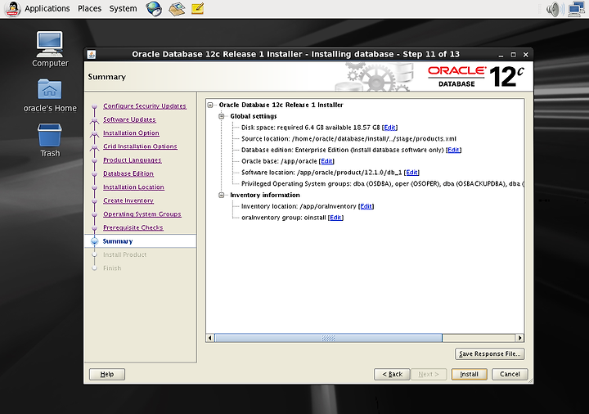The height and width of the screenshot is (414, 589).
Task: Click the volume speaker icon in panel
Action: pos(555,9)
